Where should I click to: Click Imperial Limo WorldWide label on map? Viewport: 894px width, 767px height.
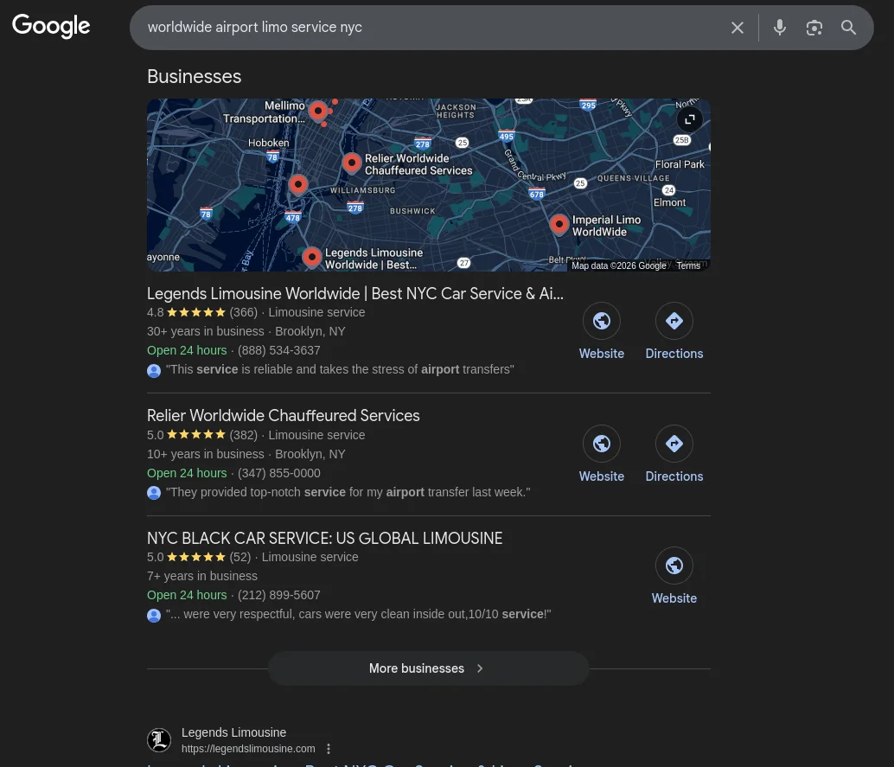coord(606,226)
